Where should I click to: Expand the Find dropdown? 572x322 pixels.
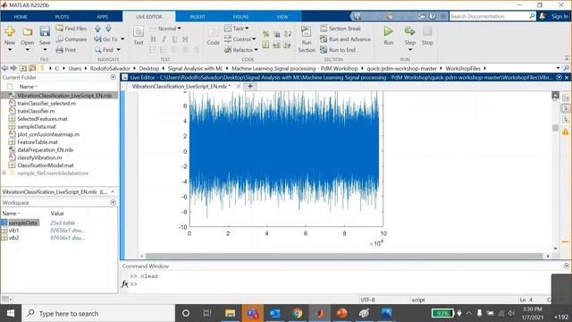119,50
